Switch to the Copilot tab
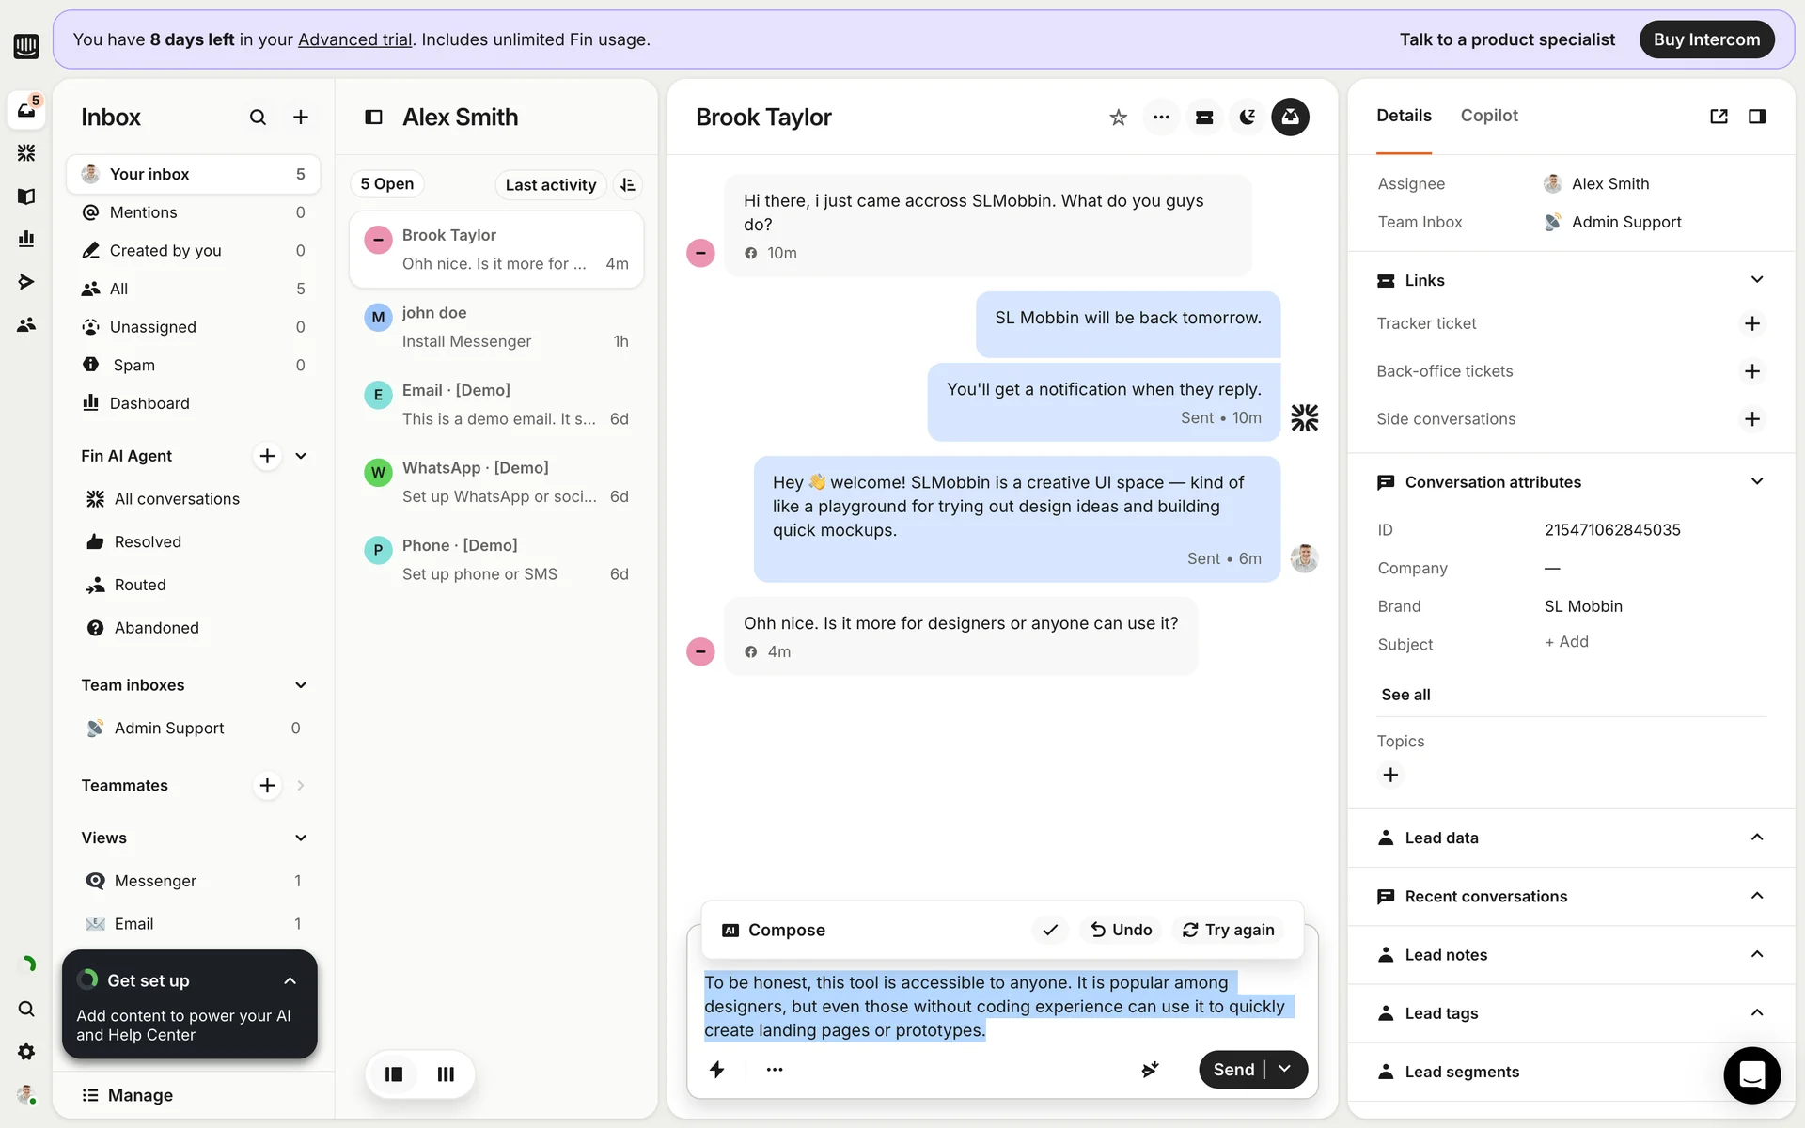 [1488, 116]
